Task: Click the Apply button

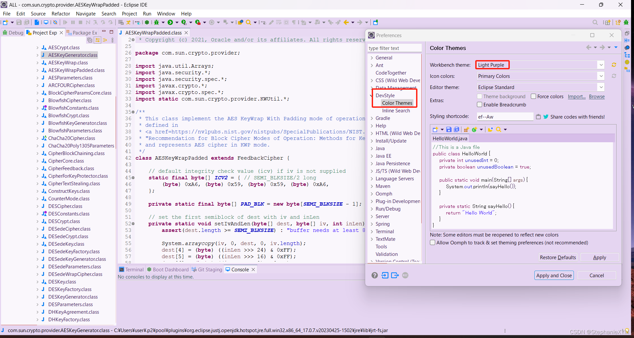Action: tap(599, 258)
